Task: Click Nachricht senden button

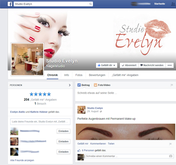Action: click(x=152, y=65)
